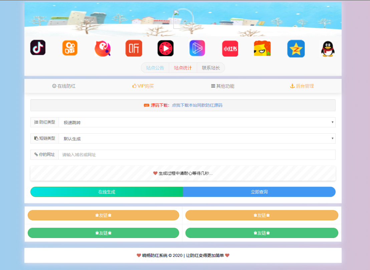Click the red 源码下载 label
This screenshot has width=370, height=270.
(160, 105)
